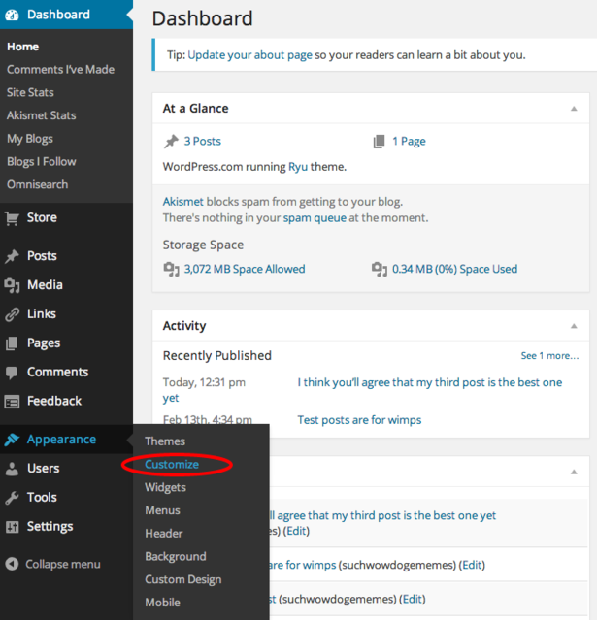Choose Widgets in Appearance flyout
The height and width of the screenshot is (620, 597).
(165, 487)
